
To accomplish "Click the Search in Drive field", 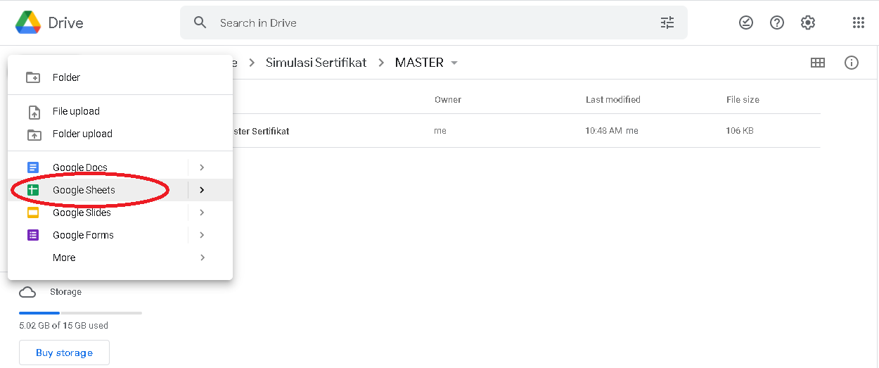I will (x=433, y=23).
